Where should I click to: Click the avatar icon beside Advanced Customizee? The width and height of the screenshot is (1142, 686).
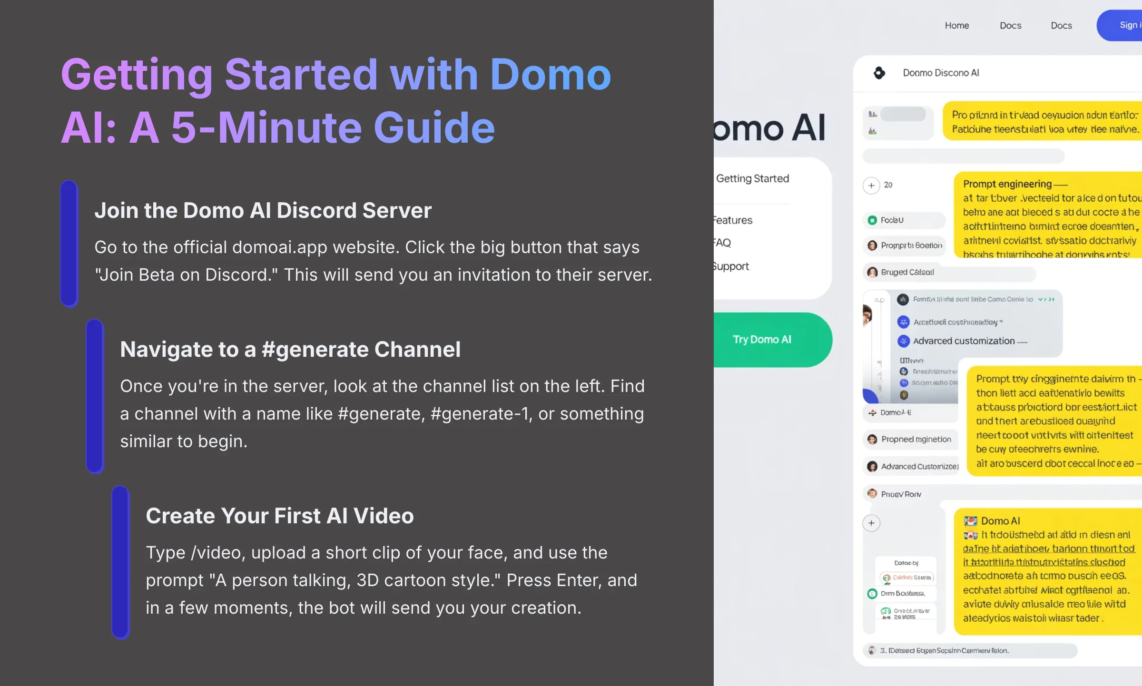[872, 467]
